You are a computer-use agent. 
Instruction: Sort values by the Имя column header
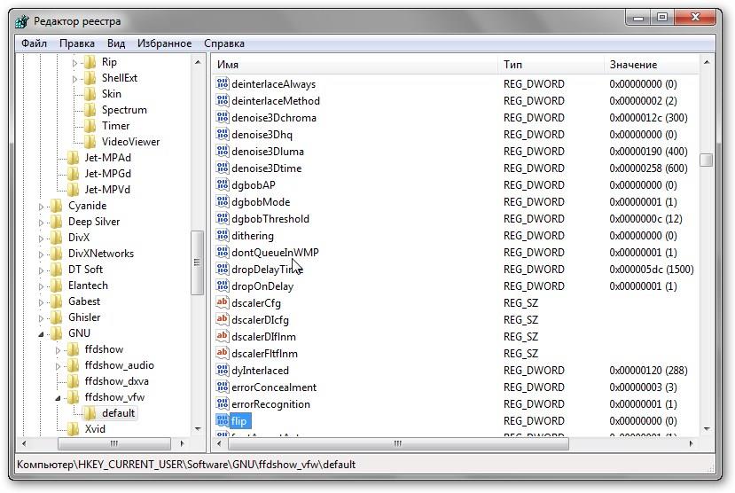tap(355, 65)
